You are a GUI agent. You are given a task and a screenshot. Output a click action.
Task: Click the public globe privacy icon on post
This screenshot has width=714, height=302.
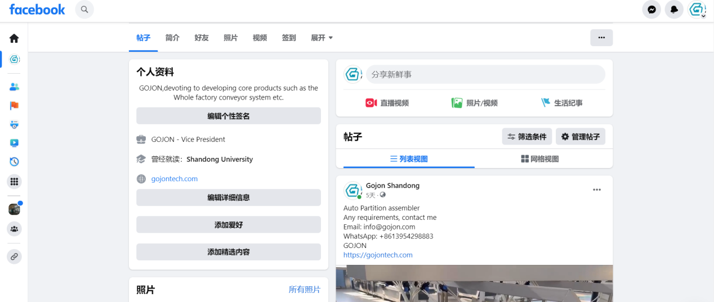[x=383, y=195]
